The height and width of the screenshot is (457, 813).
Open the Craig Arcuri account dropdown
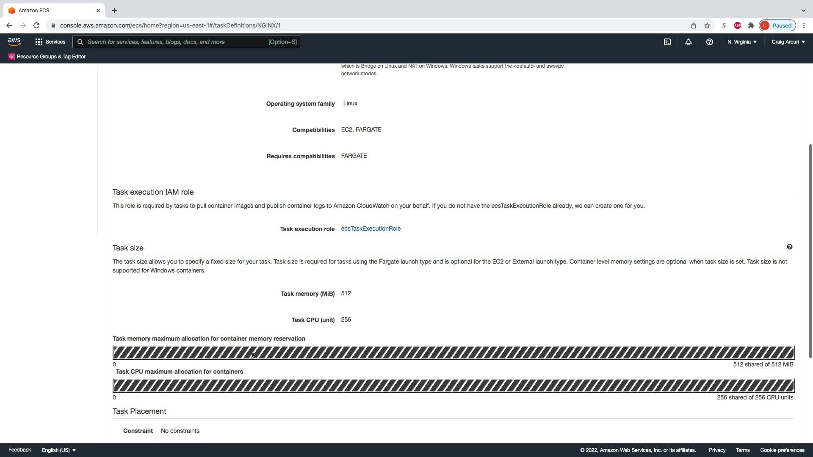788,42
